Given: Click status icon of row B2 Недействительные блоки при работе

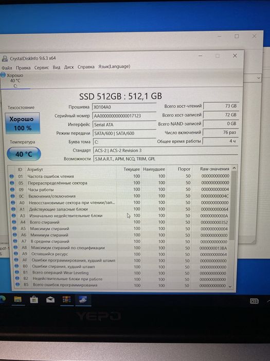Looking at the screenshot, I should click(17, 278).
